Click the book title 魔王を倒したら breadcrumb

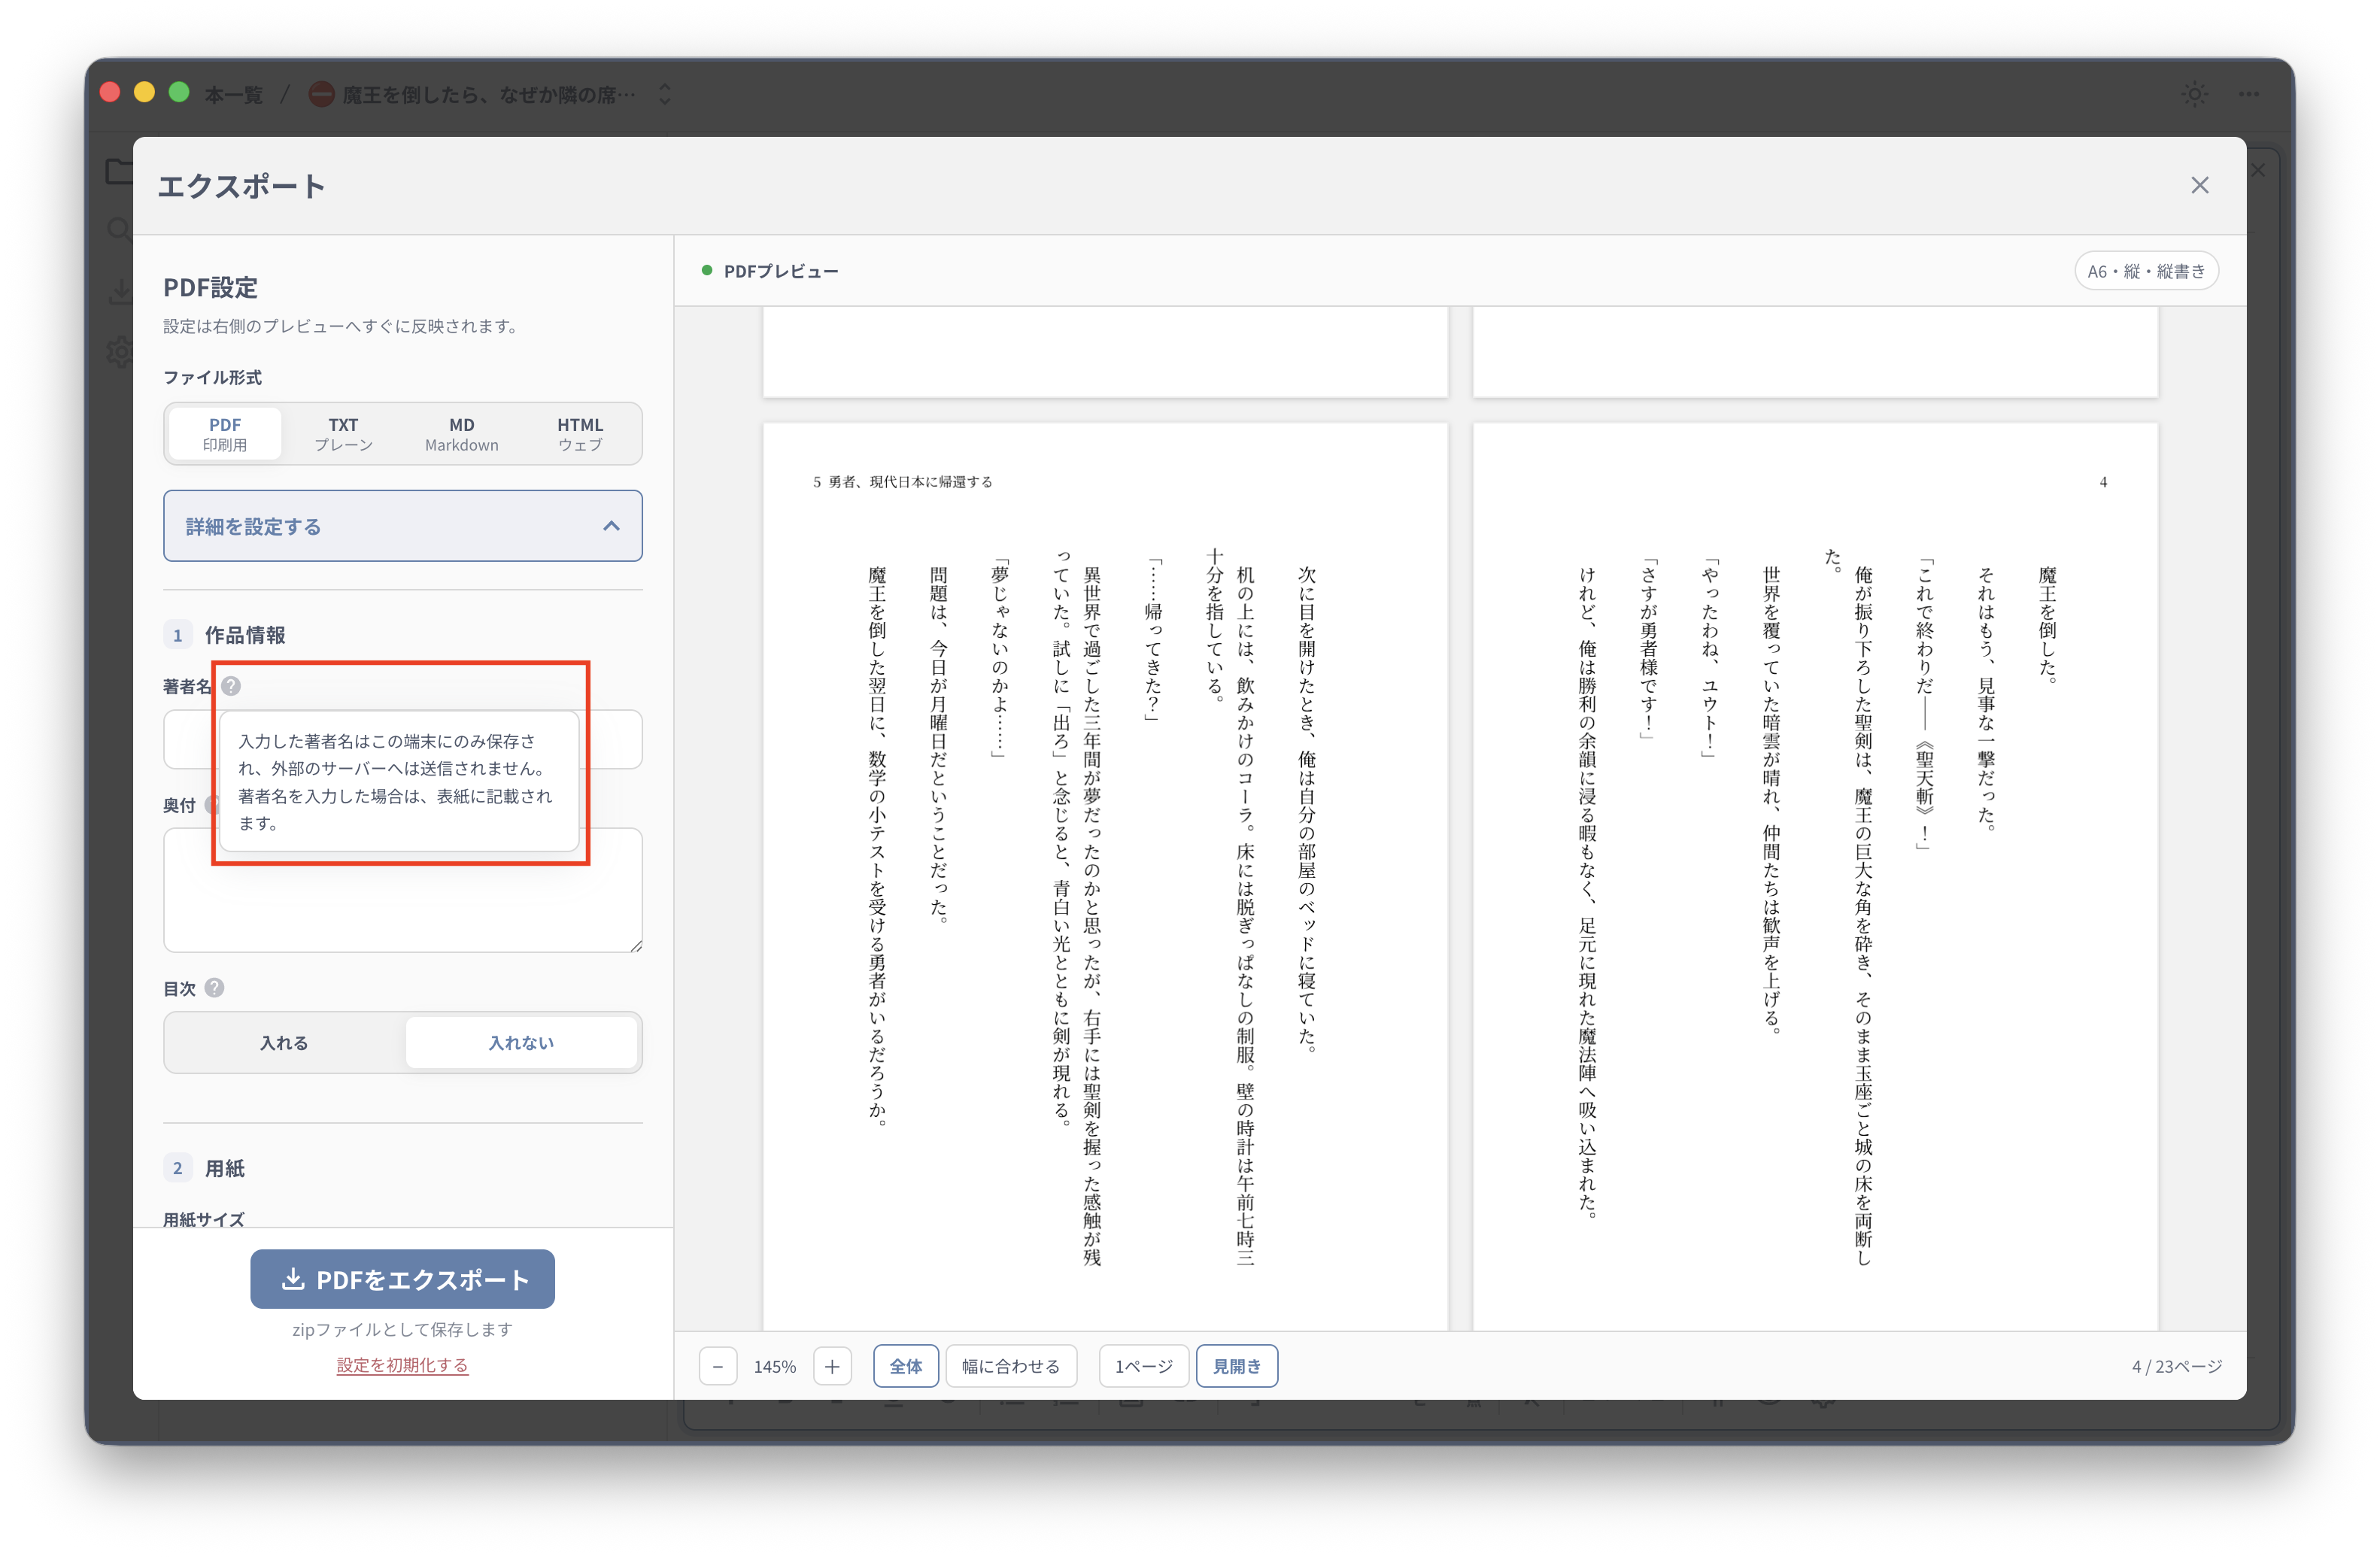pyautogui.click(x=488, y=94)
